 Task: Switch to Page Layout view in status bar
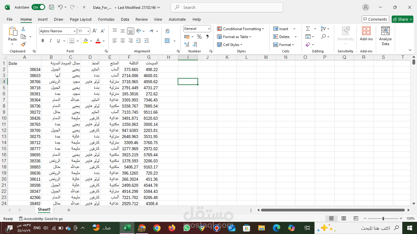point(344,218)
